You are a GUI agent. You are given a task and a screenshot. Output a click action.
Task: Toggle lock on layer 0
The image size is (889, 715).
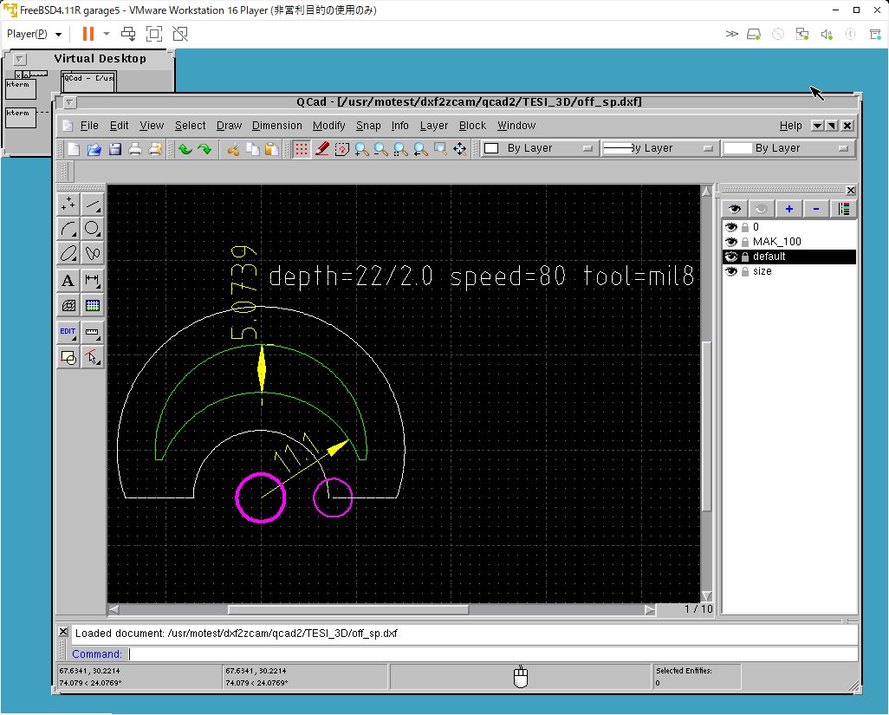pos(745,227)
